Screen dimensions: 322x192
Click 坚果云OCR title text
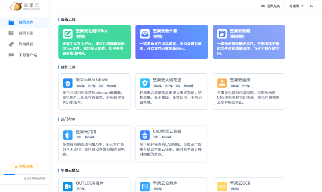[x=240, y=183]
